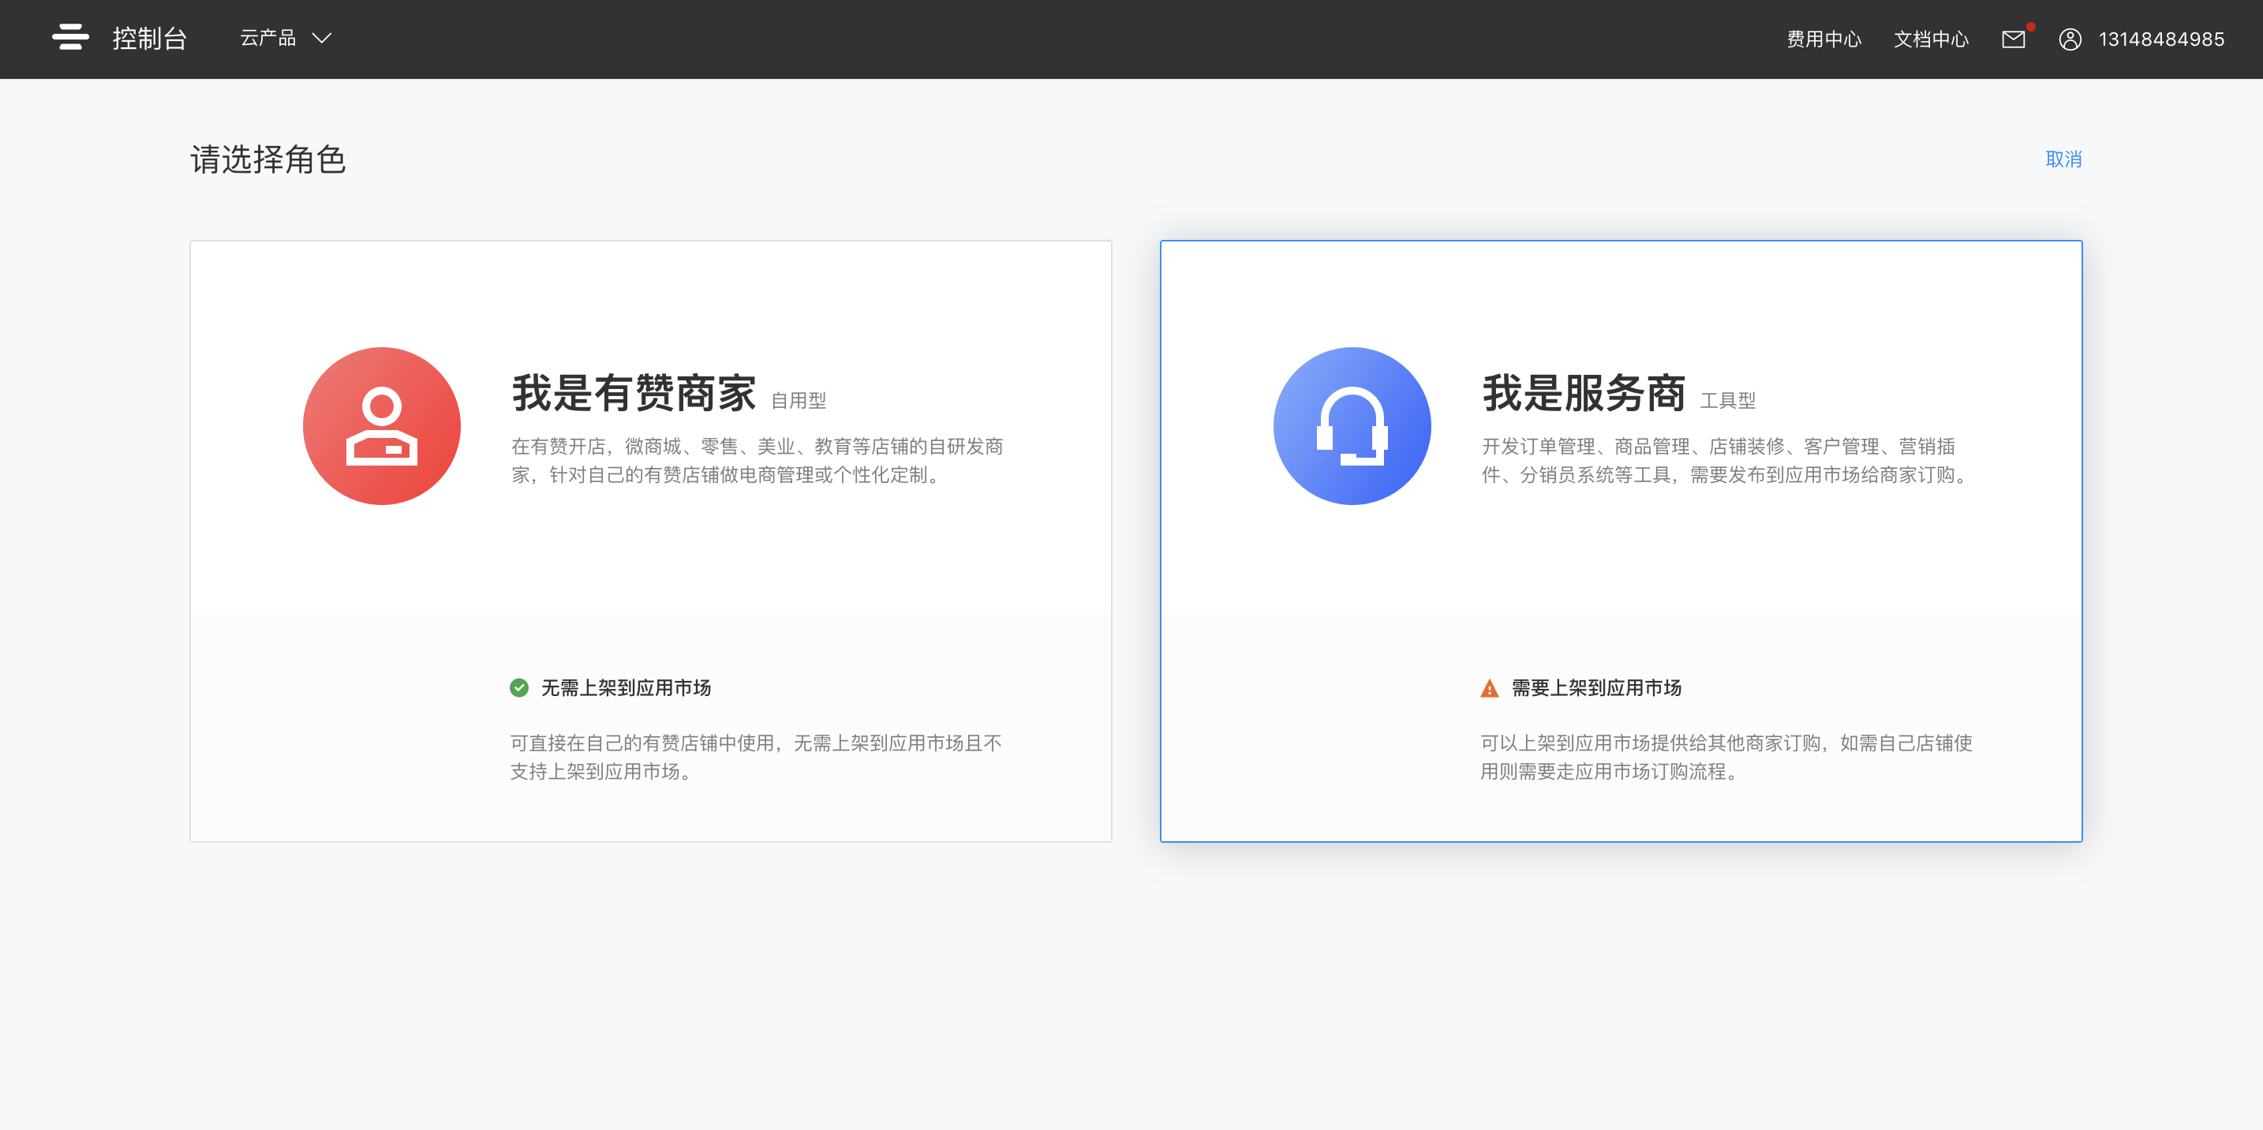Open the 云产品 dropdown menu
Image resolution: width=2263 pixels, height=1130 pixels.
(x=269, y=38)
